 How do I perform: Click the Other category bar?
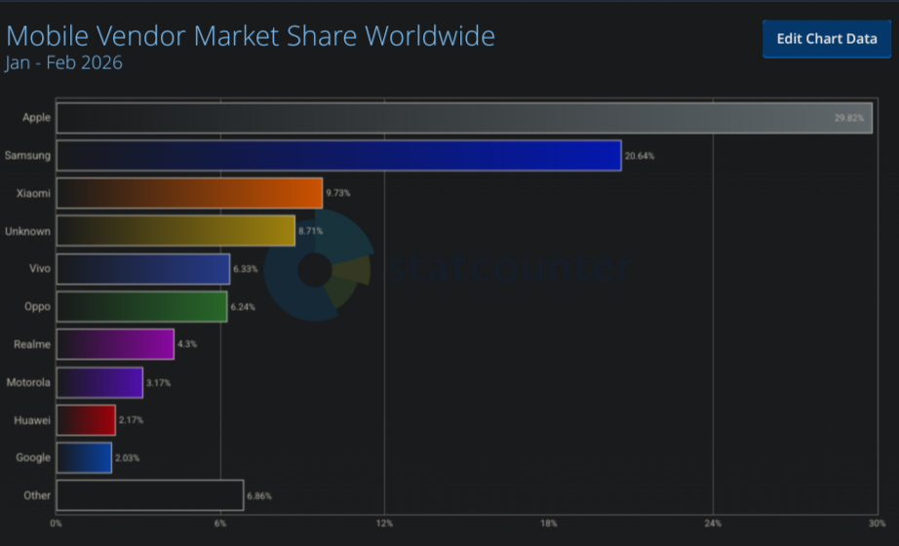click(150, 495)
